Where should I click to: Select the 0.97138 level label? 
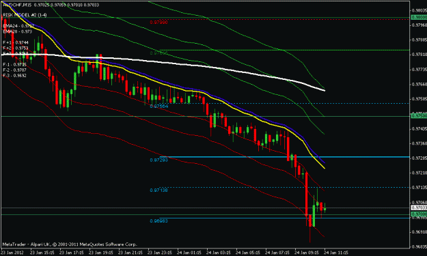pos(159,190)
